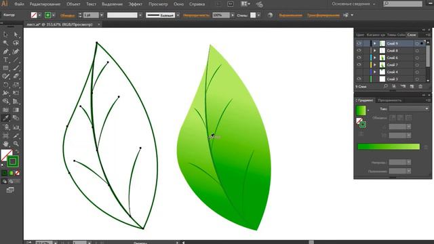The image size is (434, 244).
Task: Open gradient Type dropdown
Action: coord(409,108)
